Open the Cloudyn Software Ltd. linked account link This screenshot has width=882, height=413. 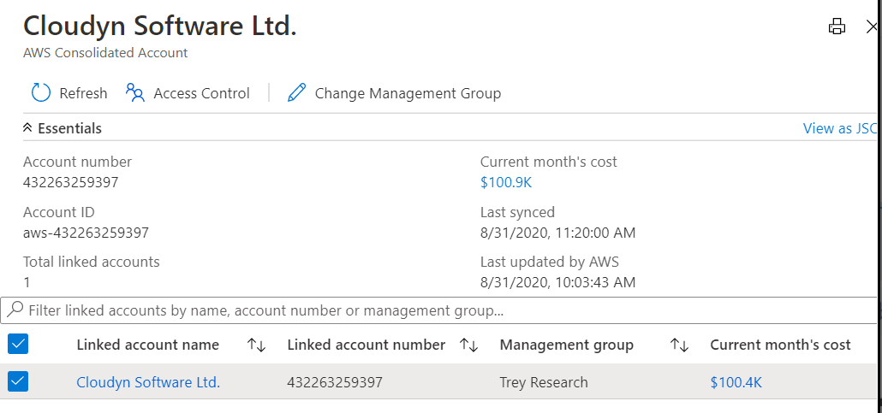(148, 382)
